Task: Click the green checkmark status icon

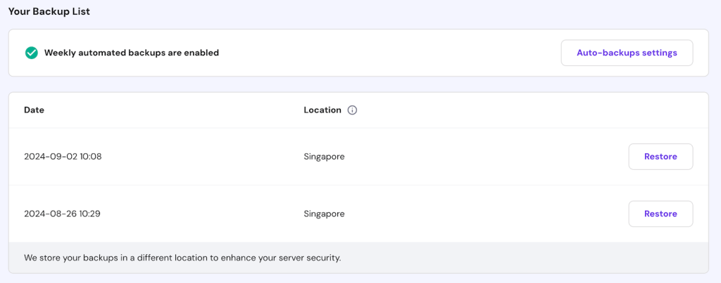Action: (x=31, y=53)
